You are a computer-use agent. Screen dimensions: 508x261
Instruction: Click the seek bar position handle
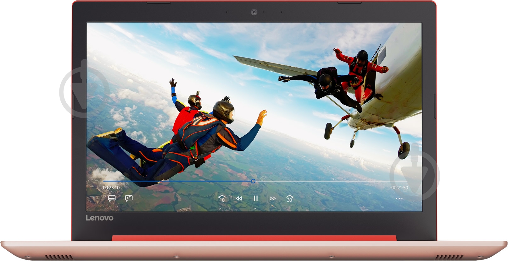coord(253,181)
